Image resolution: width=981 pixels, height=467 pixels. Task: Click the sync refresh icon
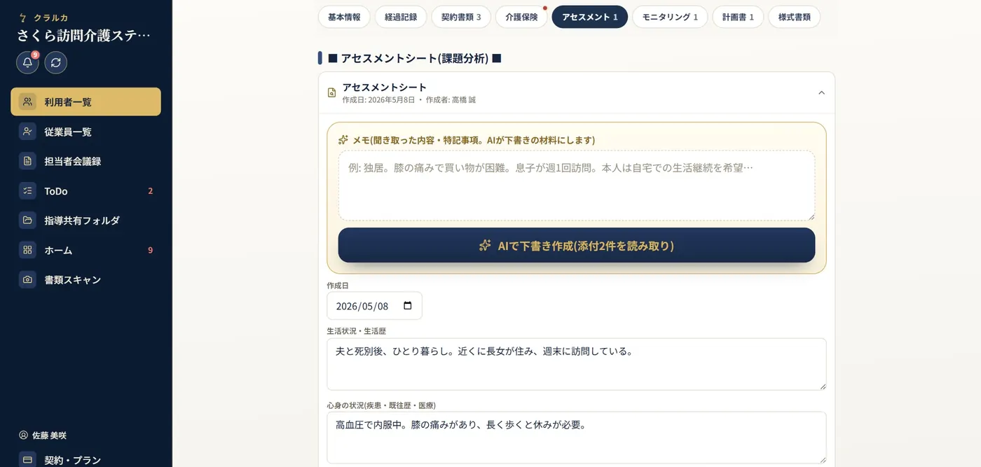pyautogui.click(x=56, y=62)
